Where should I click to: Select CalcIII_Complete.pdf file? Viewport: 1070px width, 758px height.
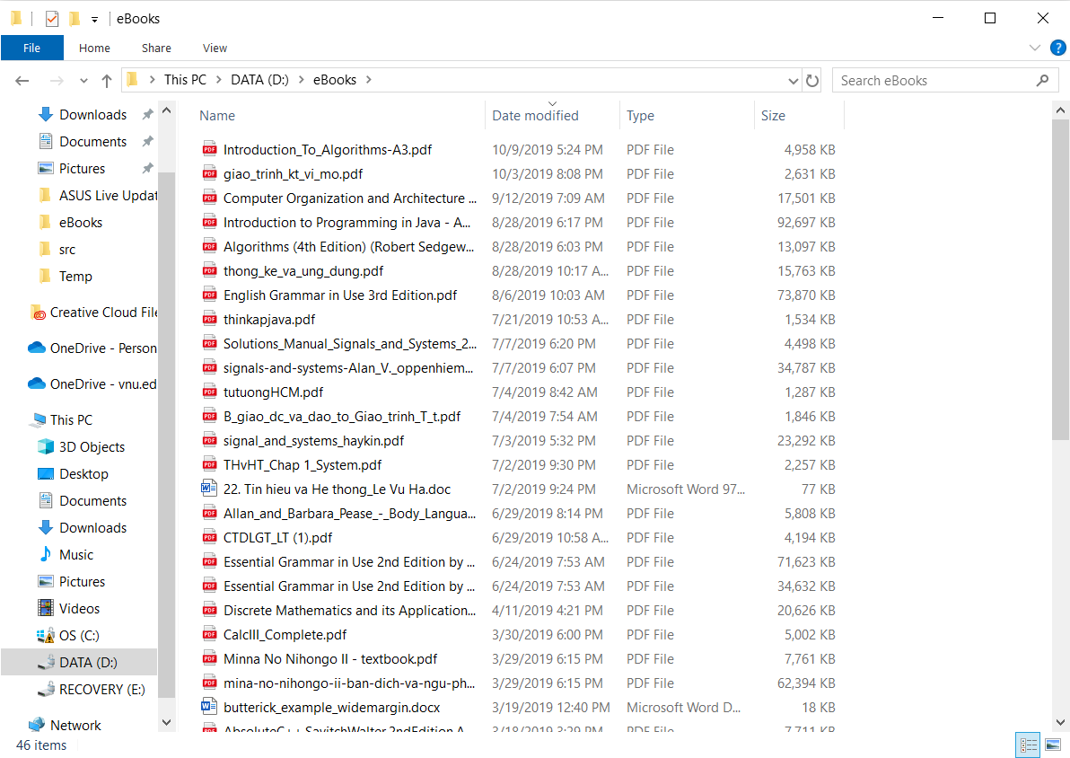tap(285, 634)
